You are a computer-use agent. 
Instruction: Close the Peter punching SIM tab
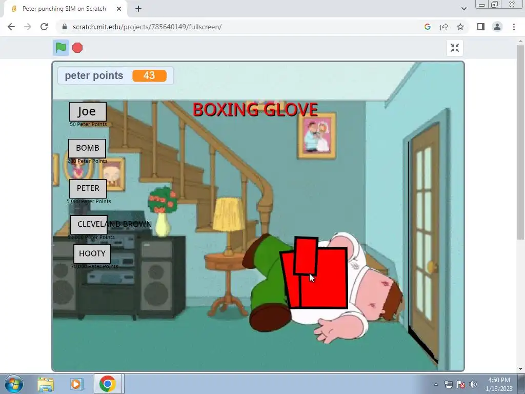(x=119, y=9)
